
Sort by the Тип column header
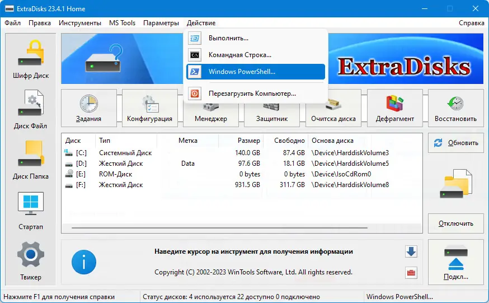coord(126,141)
